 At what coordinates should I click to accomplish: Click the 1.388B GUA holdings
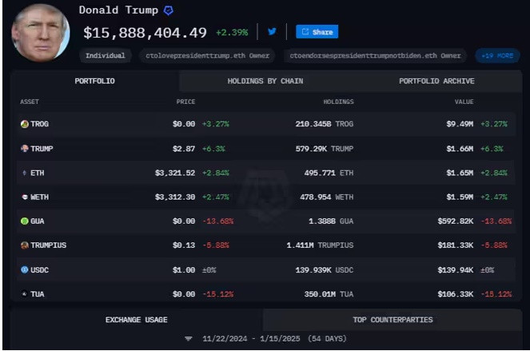(x=331, y=221)
